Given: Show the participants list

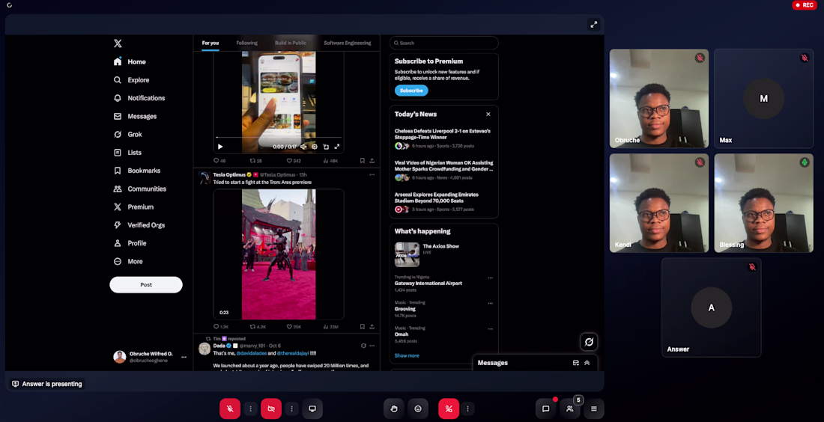Looking at the screenshot, I should (x=570, y=409).
